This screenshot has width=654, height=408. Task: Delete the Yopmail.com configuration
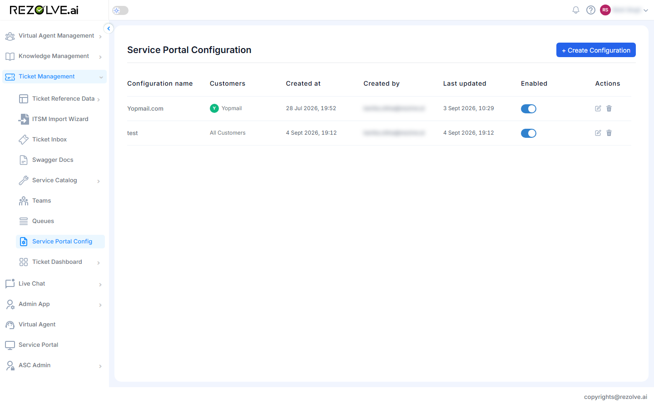pos(609,108)
